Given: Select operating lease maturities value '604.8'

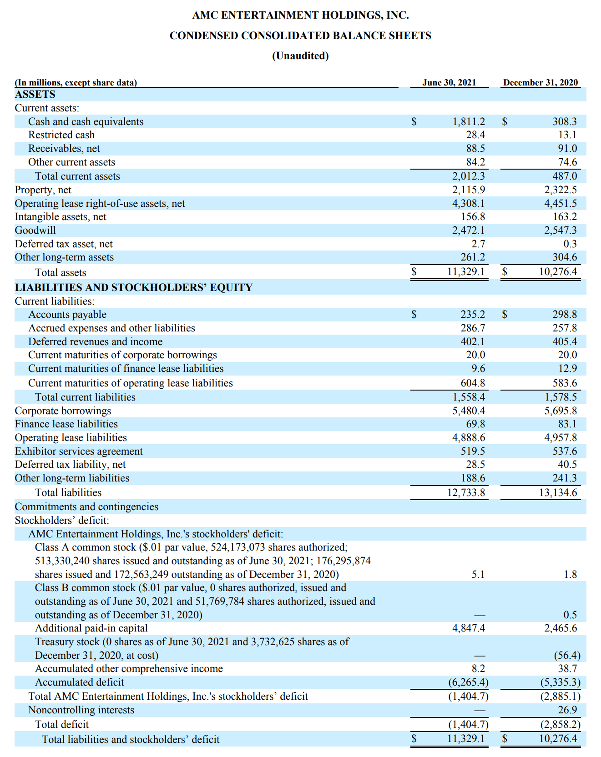Looking at the screenshot, I should click(473, 383).
